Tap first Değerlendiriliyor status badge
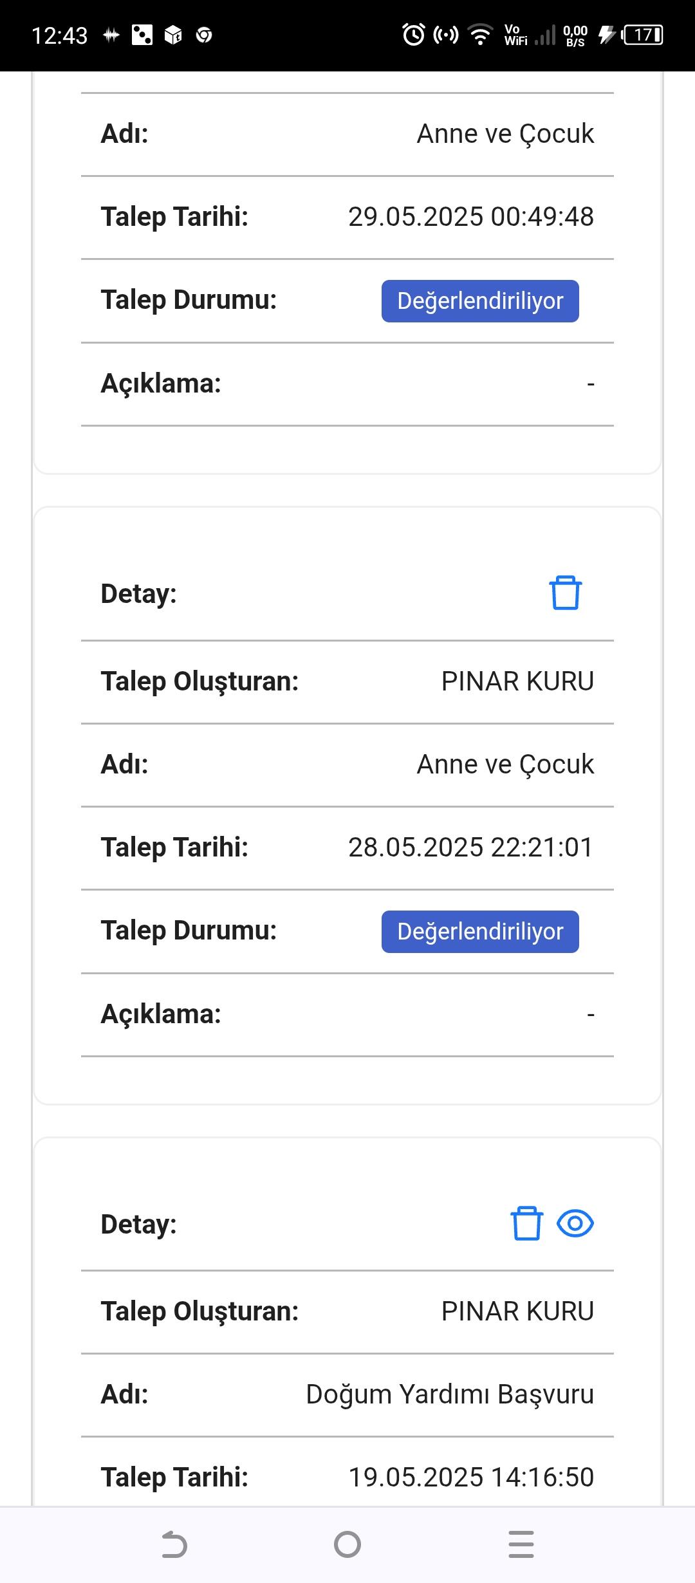The image size is (695, 1583). (x=480, y=301)
